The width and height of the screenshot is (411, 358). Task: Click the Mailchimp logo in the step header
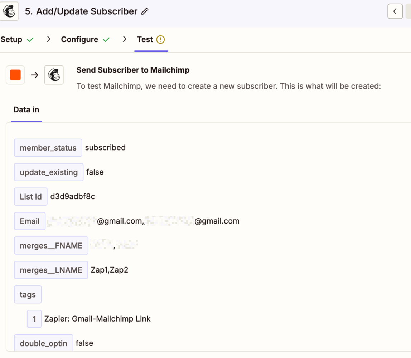pyautogui.click(x=9, y=11)
